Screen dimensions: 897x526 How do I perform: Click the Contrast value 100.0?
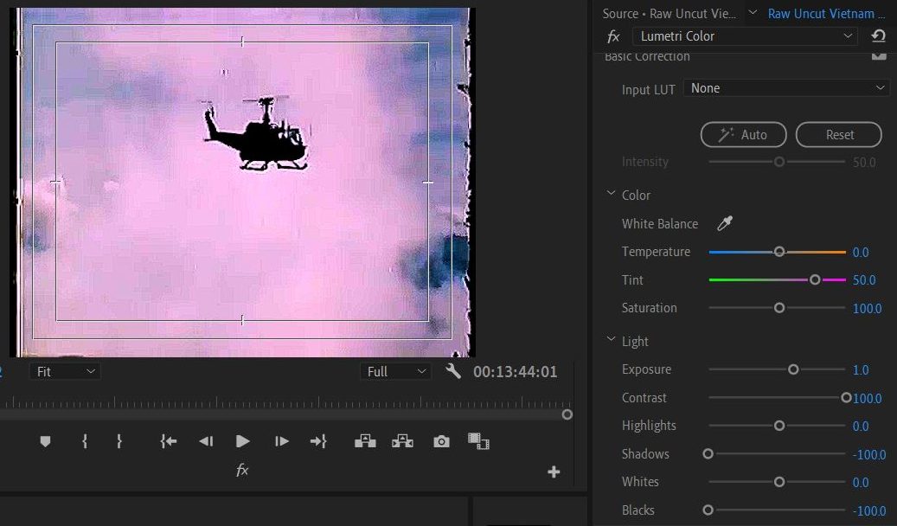click(x=868, y=398)
